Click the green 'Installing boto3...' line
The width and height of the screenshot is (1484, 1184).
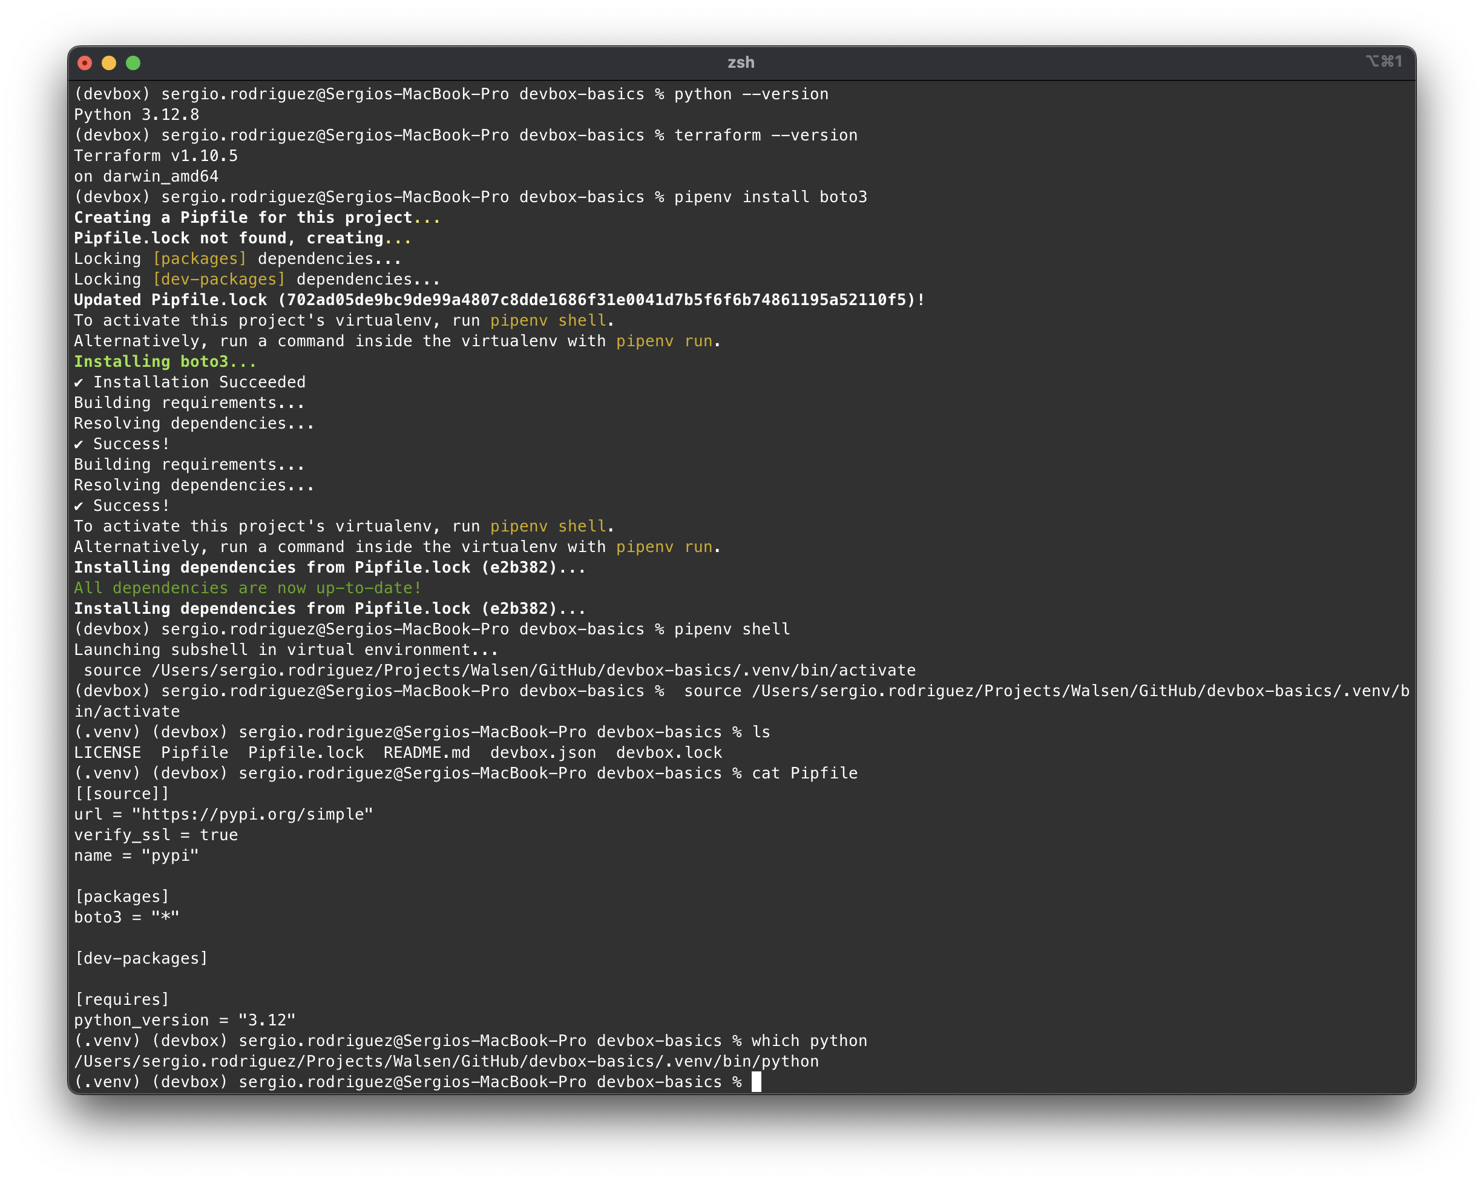click(165, 362)
